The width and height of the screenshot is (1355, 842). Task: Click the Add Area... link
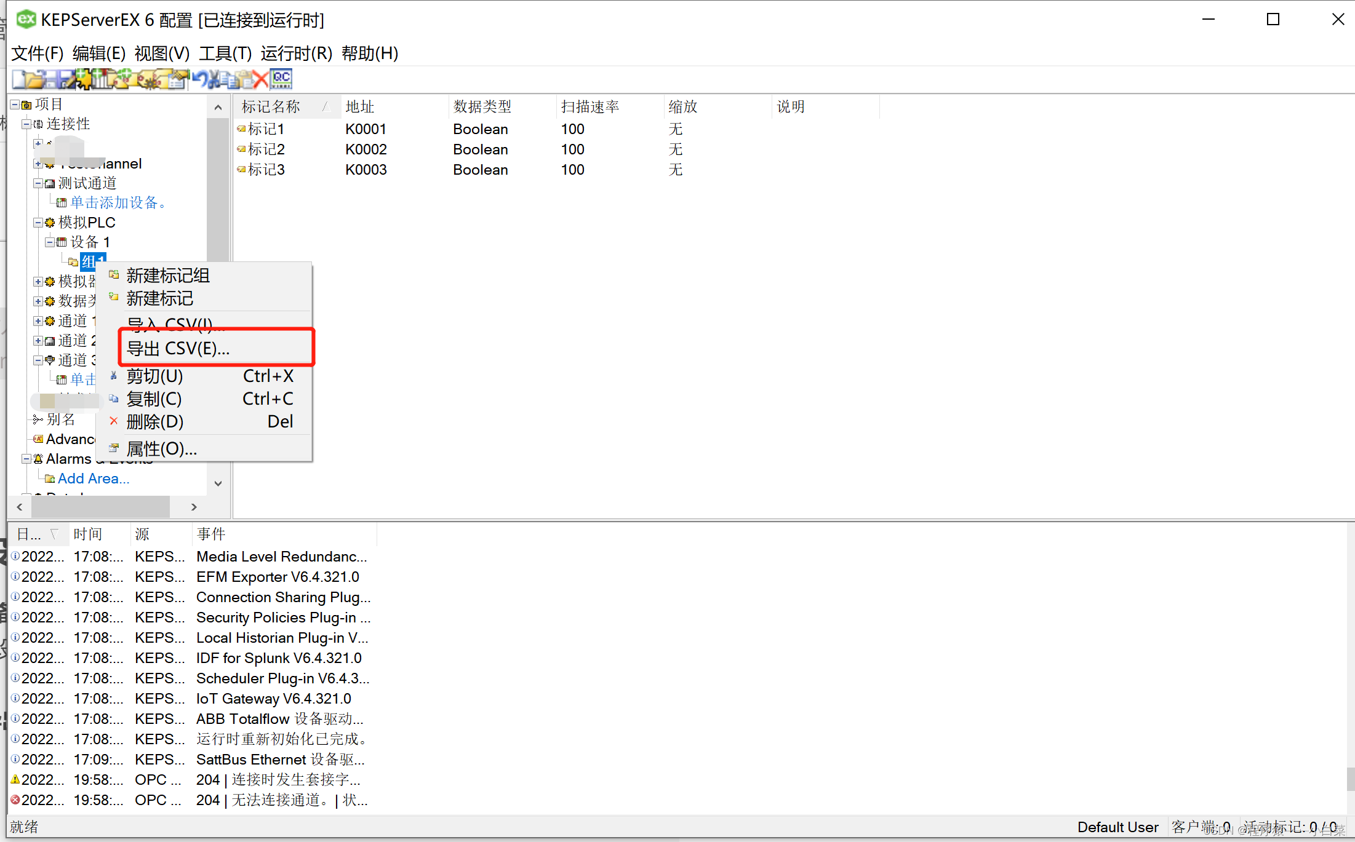tap(94, 479)
